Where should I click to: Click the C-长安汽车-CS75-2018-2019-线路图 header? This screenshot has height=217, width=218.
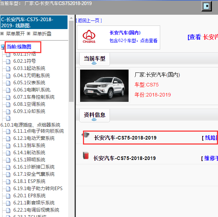tap(34, 22)
